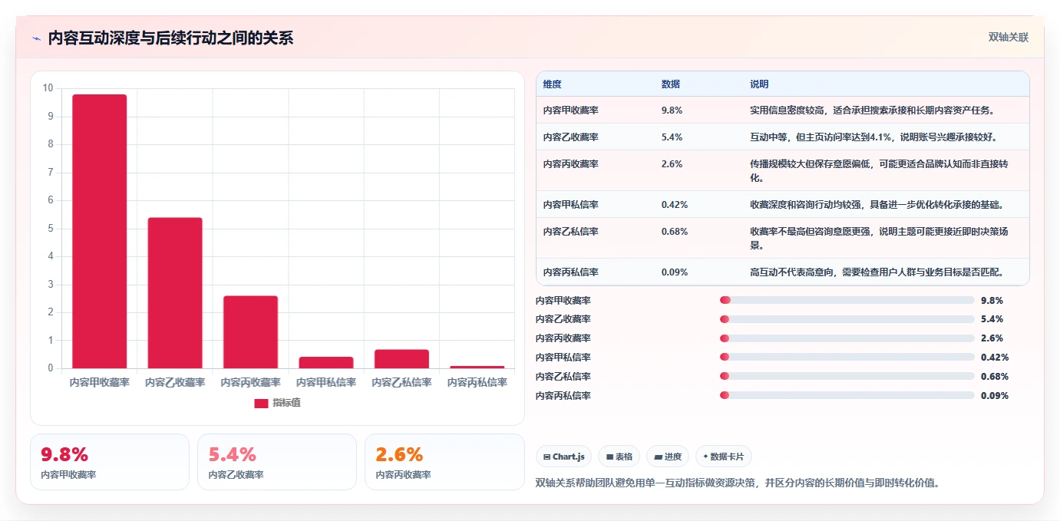
Task: Click the 进度 tag chip
Action: tap(668, 457)
